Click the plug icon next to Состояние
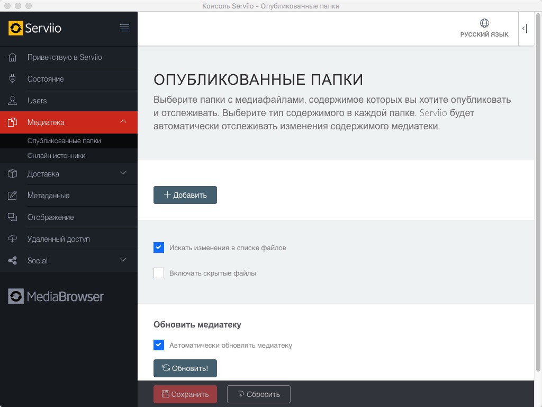 [x=13, y=79]
